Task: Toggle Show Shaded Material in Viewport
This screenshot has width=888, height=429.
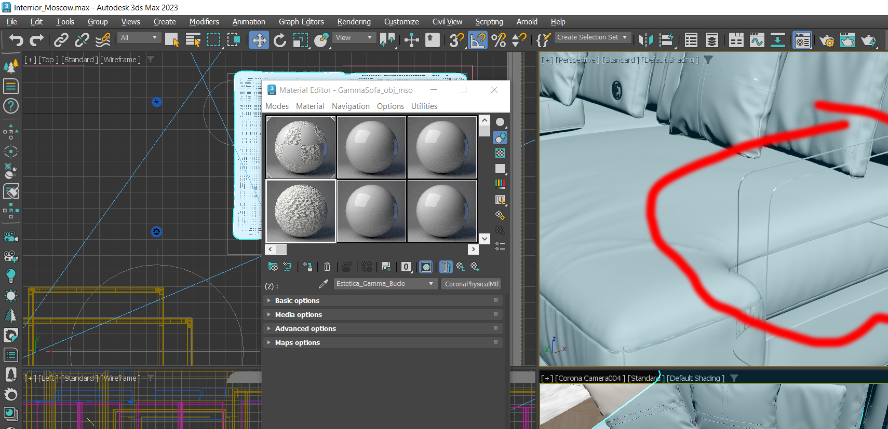Action: 426,267
